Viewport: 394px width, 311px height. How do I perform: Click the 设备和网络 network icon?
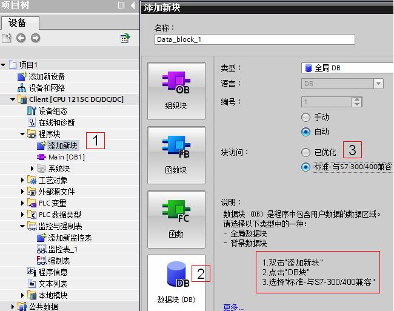(x=22, y=88)
